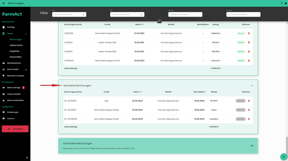This screenshot has height=161, width=288.
Task: Sort cancelled invoices by Datum column
Action: [x=137, y=92]
